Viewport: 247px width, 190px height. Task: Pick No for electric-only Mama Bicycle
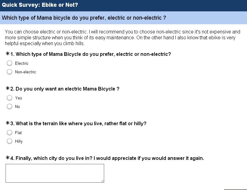tap(10, 107)
